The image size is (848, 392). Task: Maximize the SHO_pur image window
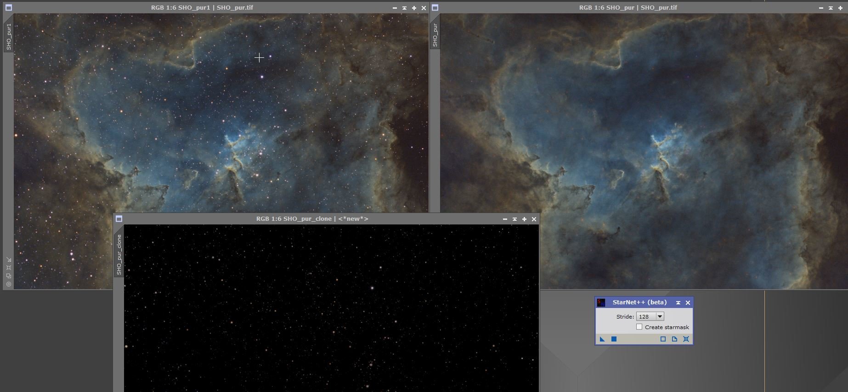[x=840, y=8]
